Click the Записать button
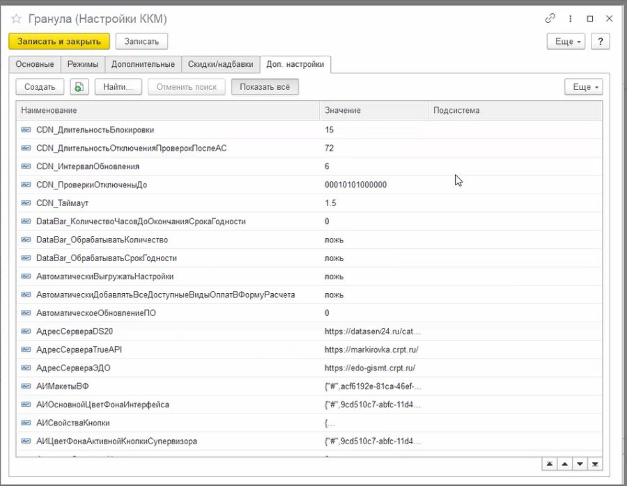 [x=141, y=41]
